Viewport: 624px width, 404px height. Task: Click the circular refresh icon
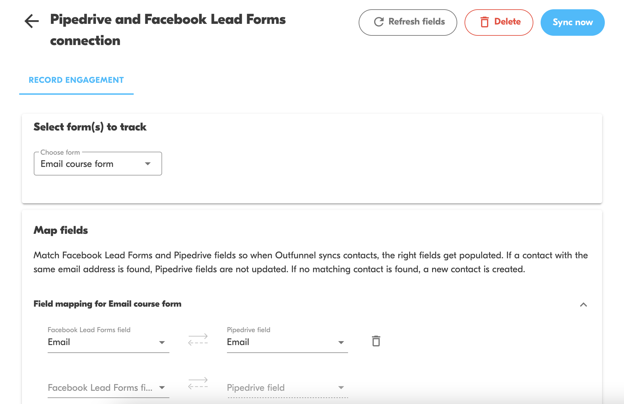click(379, 22)
